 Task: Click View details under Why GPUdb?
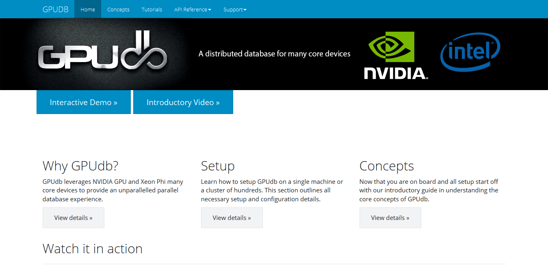click(74, 218)
